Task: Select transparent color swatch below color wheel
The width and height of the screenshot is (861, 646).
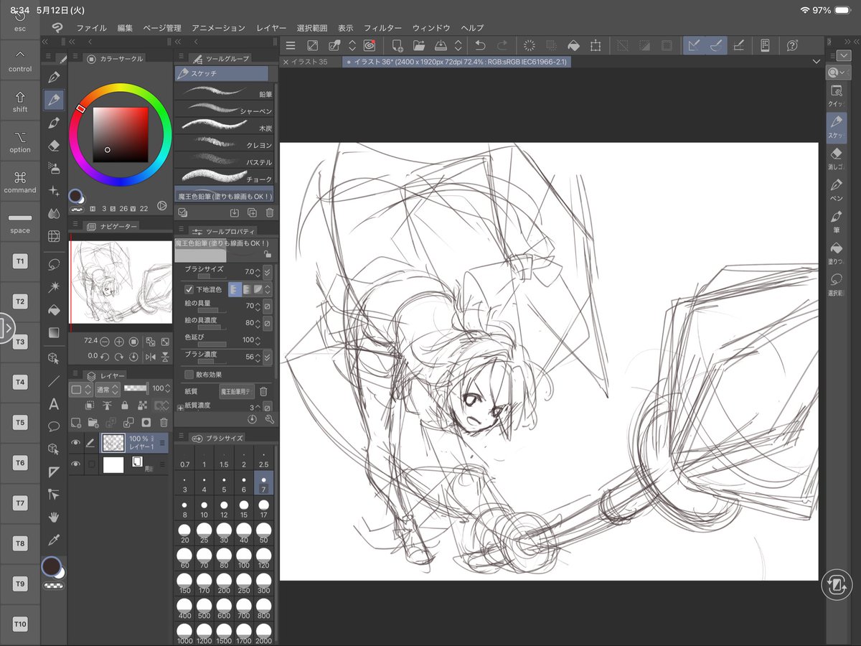Action: coord(76,210)
